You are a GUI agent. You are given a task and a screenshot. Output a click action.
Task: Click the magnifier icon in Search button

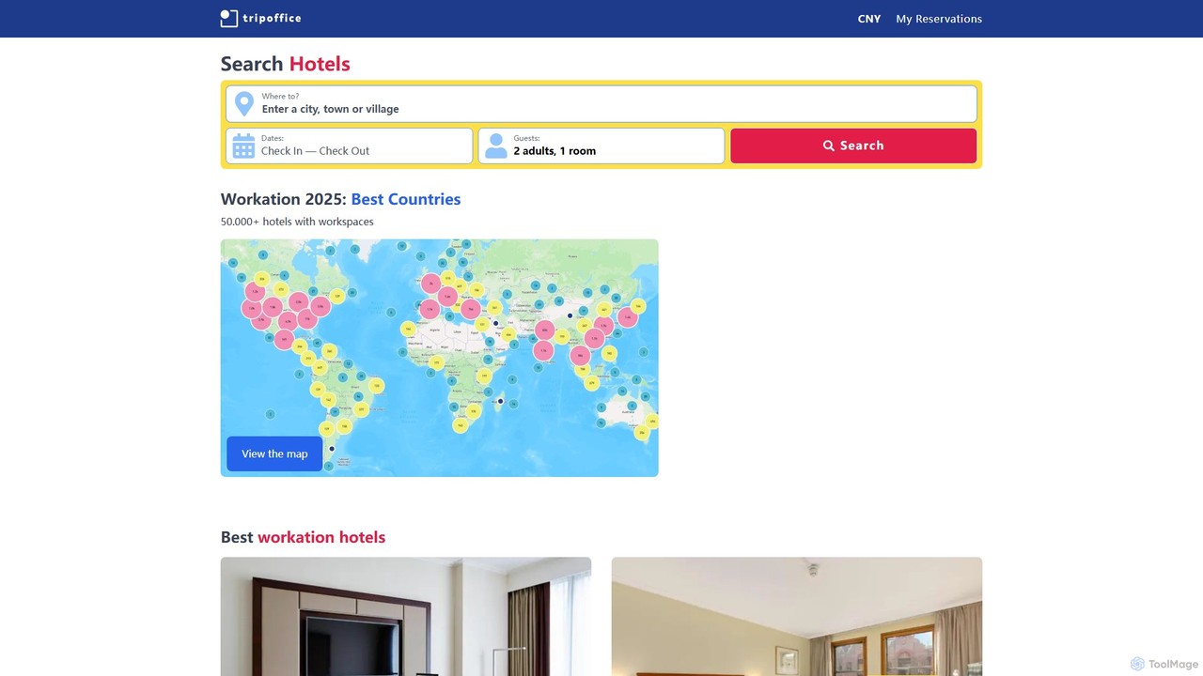click(829, 146)
